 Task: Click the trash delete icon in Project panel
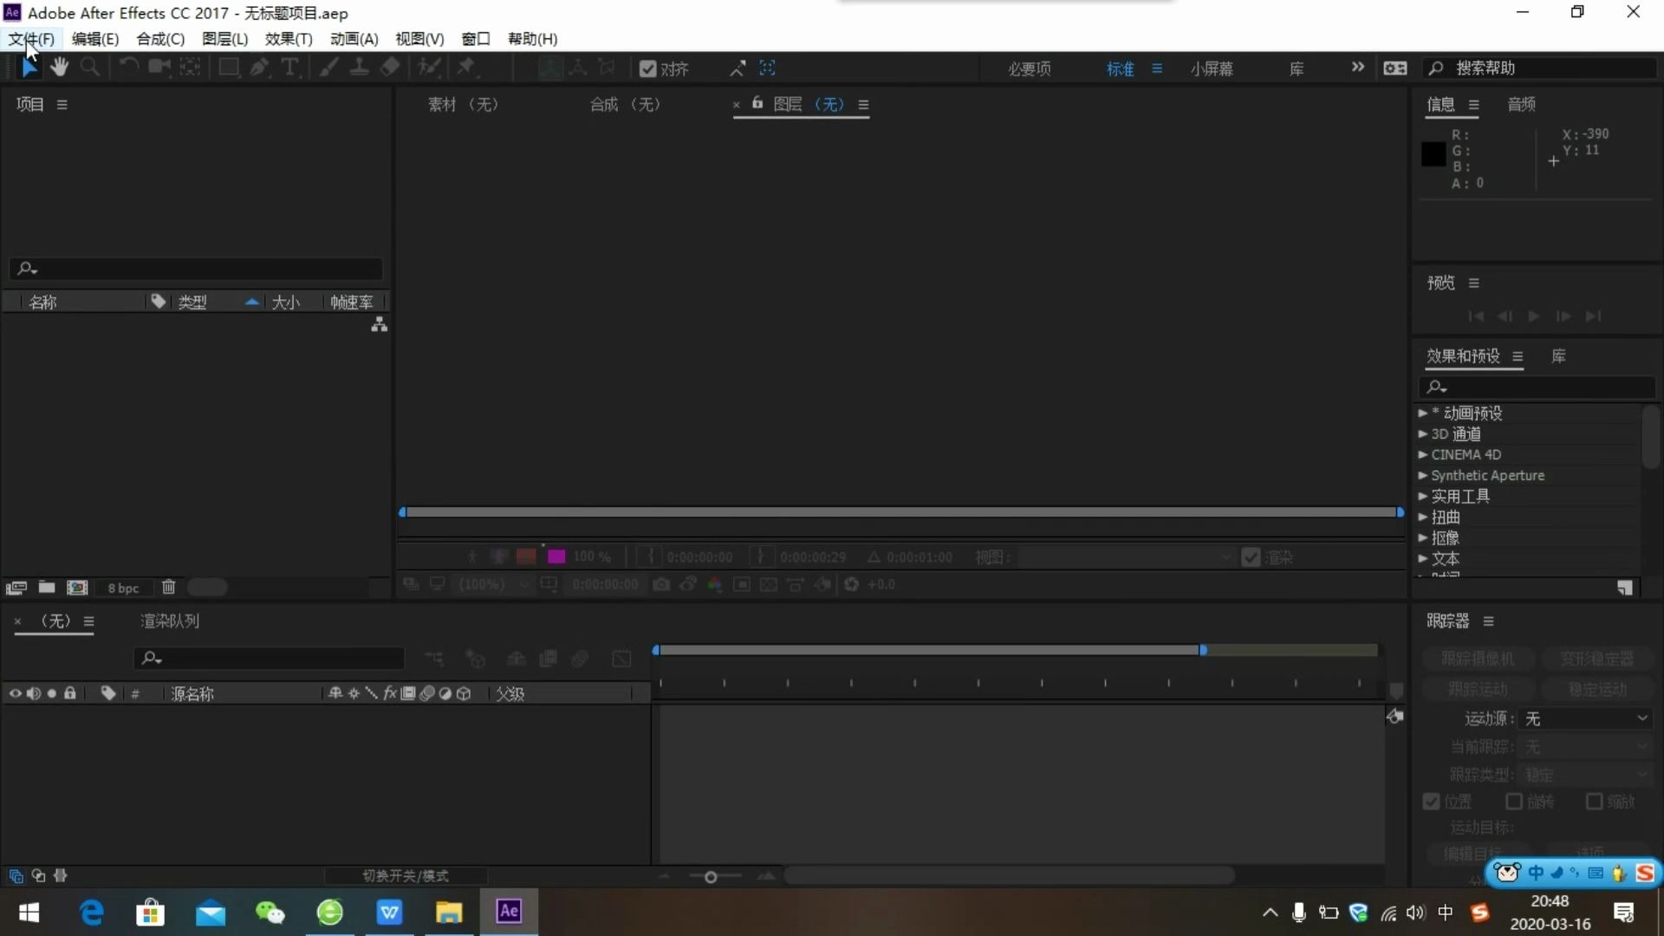(x=168, y=588)
